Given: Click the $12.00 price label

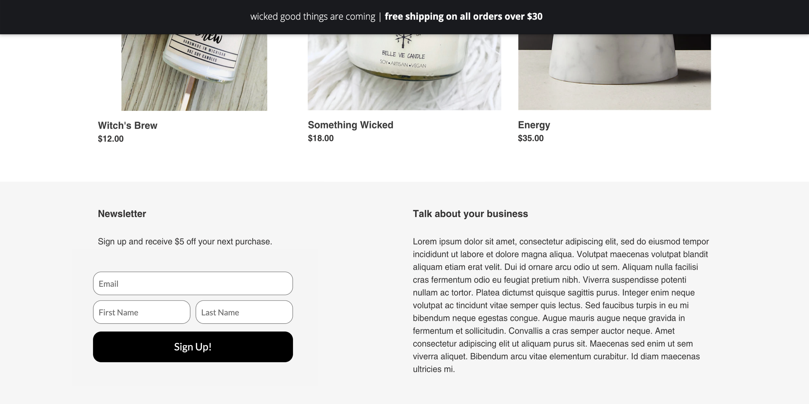Looking at the screenshot, I should (111, 139).
